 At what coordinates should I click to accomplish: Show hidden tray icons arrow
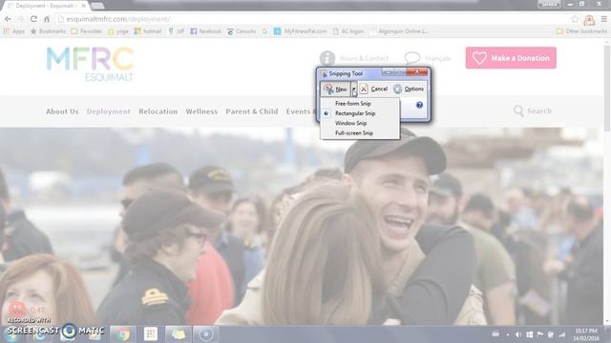pos(507,334)
